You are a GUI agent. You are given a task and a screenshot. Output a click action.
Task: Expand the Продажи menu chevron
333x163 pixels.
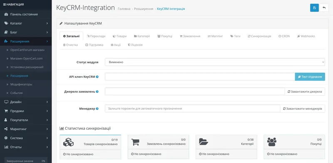point(47,111)
